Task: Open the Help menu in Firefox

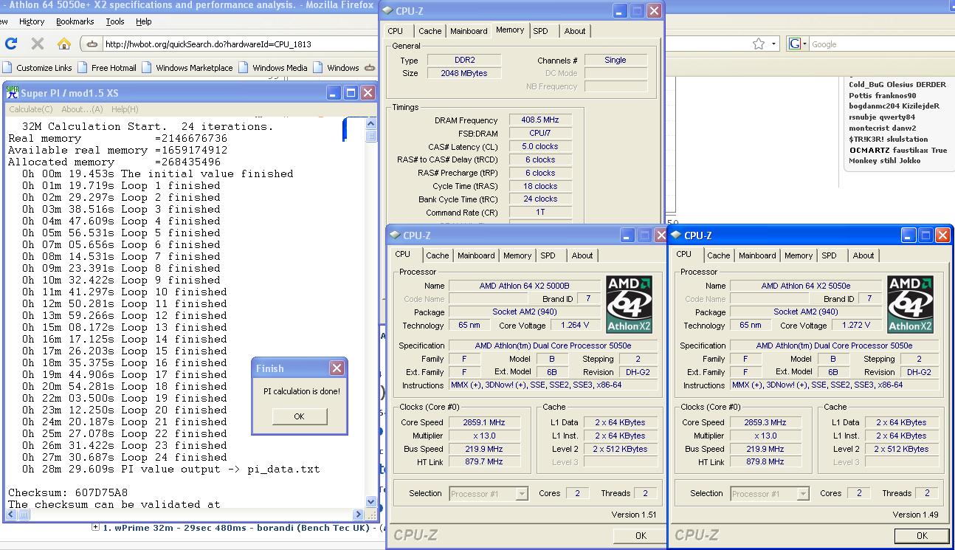Action: point(144,21)
